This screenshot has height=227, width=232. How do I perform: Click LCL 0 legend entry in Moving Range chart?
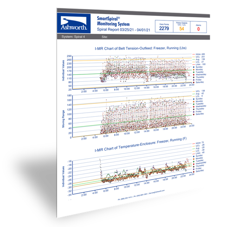point(198,96)
